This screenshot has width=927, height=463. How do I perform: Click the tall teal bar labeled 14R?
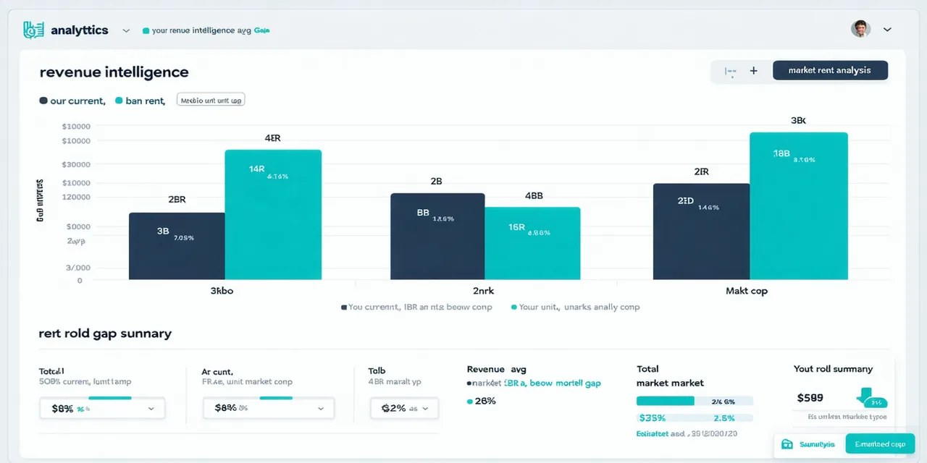tap(273, 214)
